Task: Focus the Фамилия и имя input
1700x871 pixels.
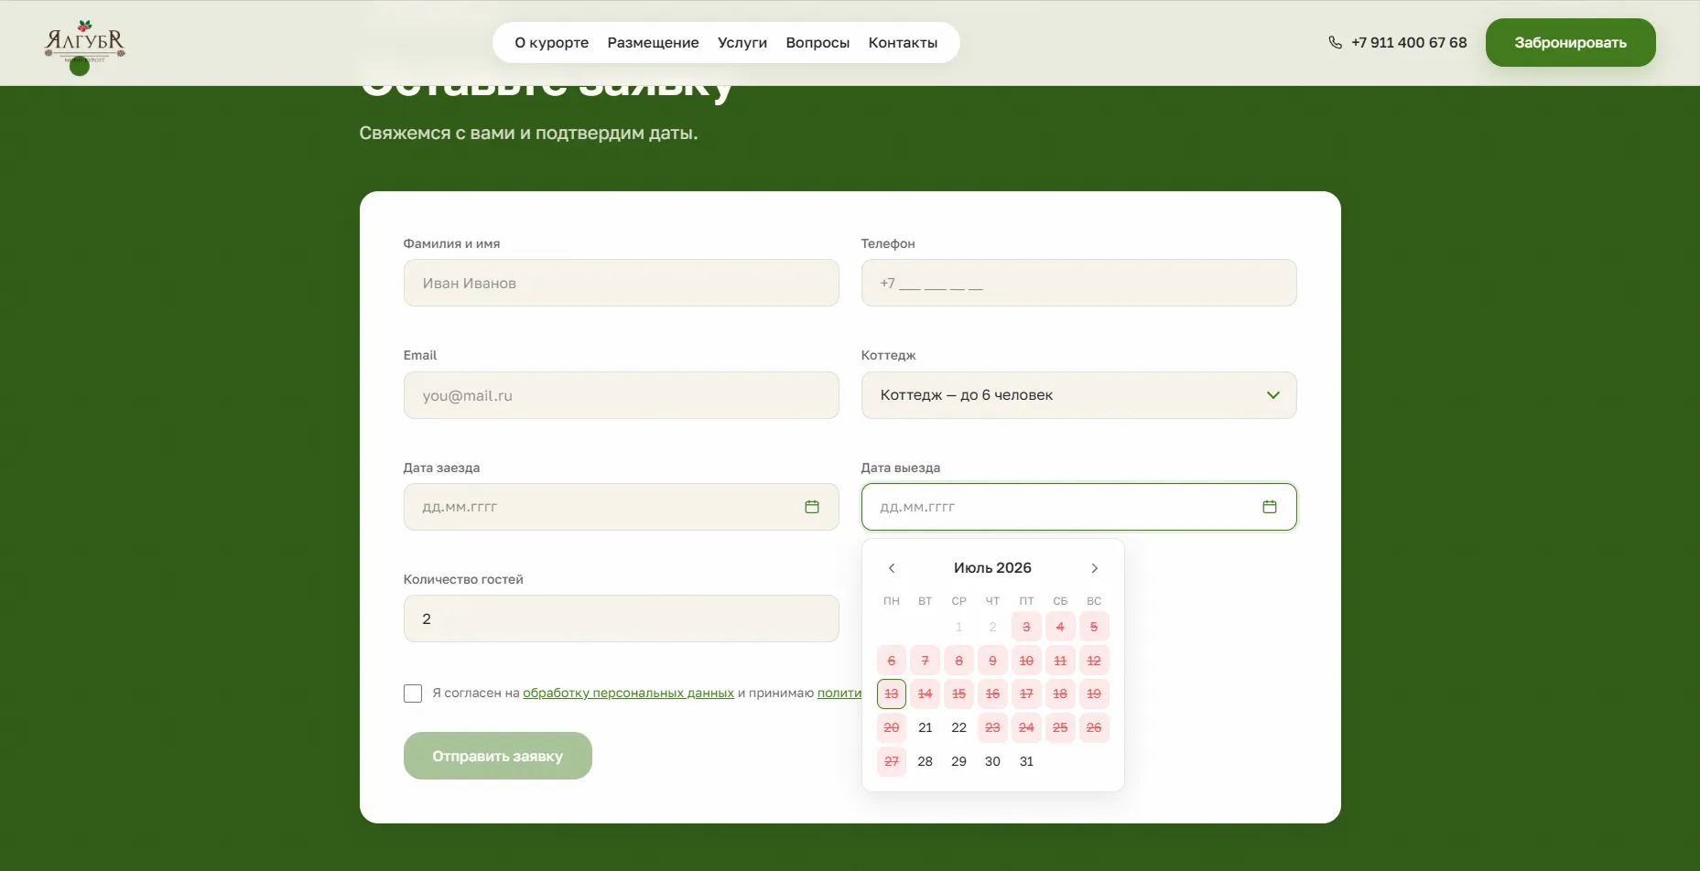Action: coord(621,283)
